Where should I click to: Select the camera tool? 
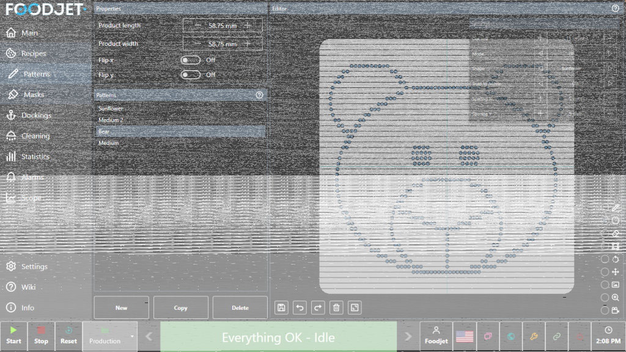pos(616,310)
